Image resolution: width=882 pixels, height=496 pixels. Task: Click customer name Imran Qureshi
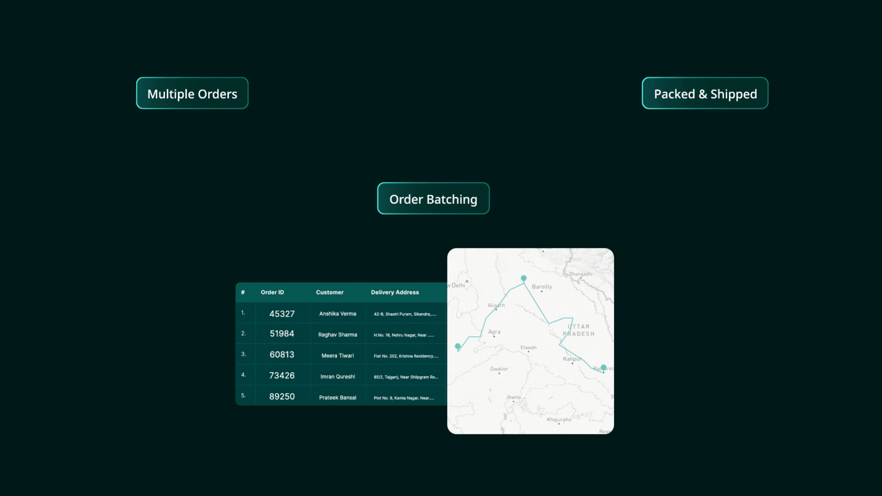[338, 377]
